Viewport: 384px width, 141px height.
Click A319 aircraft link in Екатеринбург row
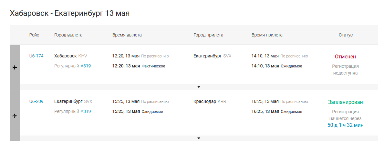coord(86,112)
